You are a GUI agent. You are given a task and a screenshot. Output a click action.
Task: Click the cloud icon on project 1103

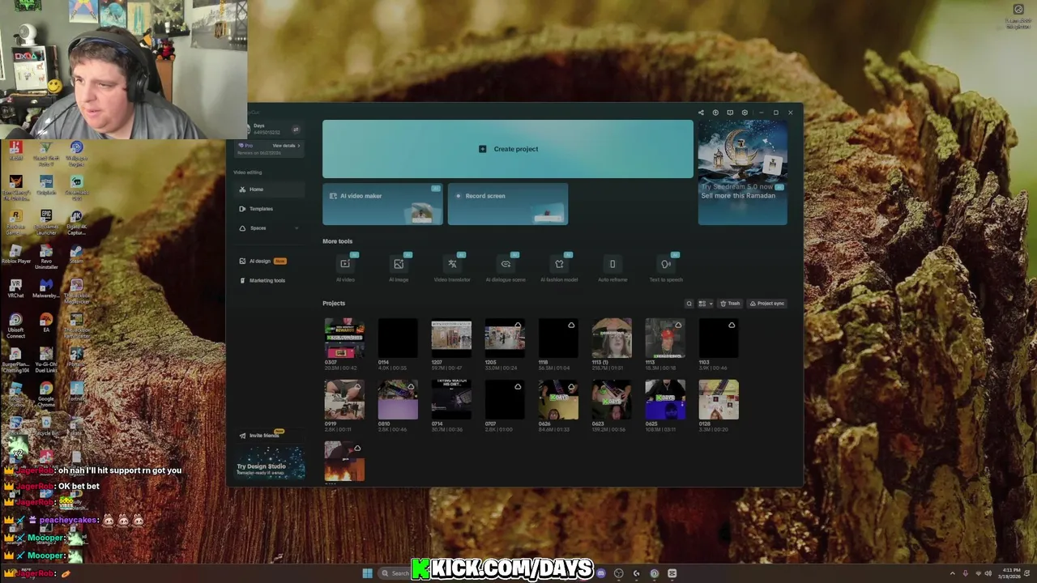tap(732, 326)
